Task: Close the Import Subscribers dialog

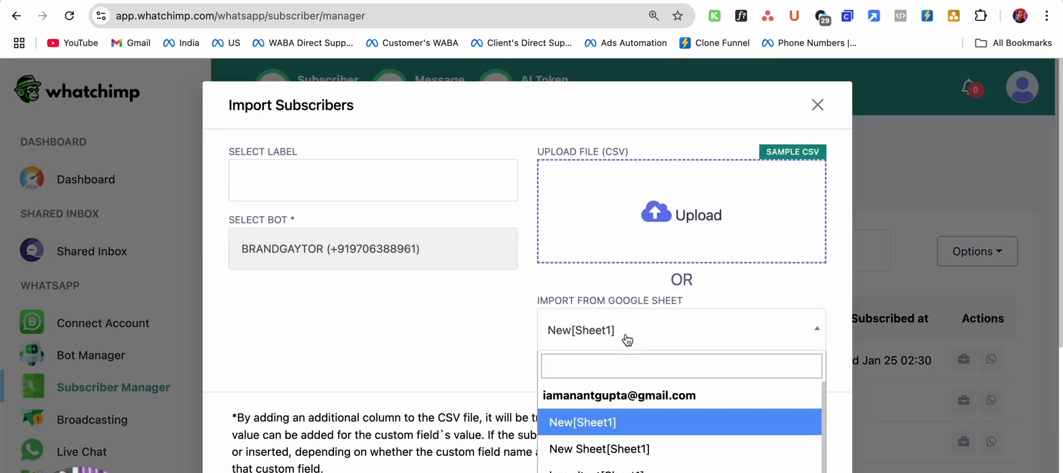Action: (817, 105)
